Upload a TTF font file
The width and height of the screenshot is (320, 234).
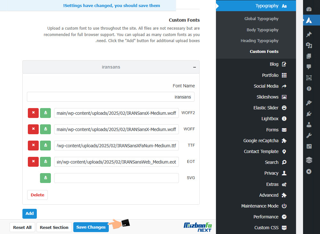[x=45, y=145]
